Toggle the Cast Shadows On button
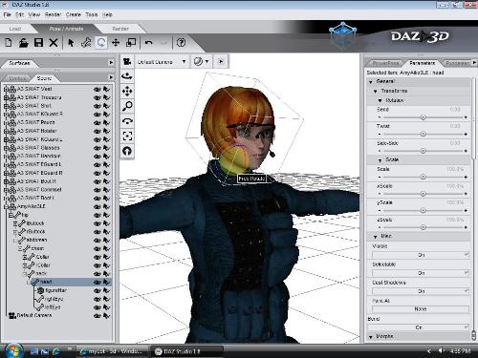478x358 pixels. point(421,291)
